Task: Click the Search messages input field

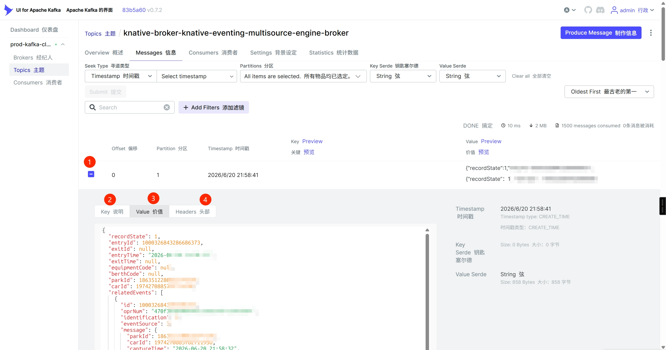Action: pyautogui.click(x=130, y=107)
